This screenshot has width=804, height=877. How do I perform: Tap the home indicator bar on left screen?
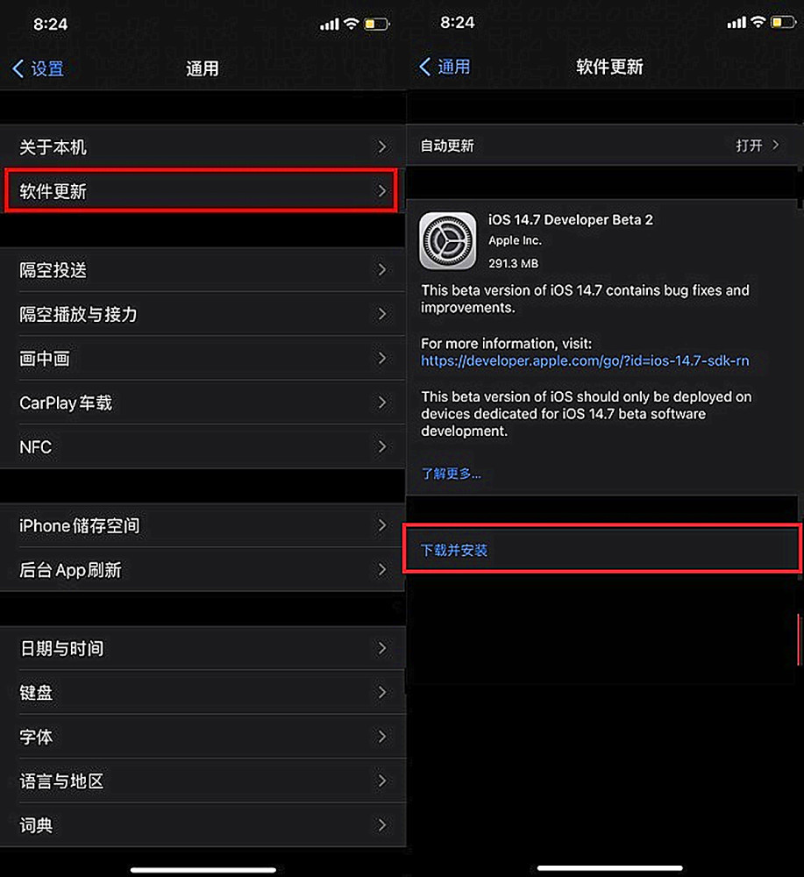click(203, 870)
